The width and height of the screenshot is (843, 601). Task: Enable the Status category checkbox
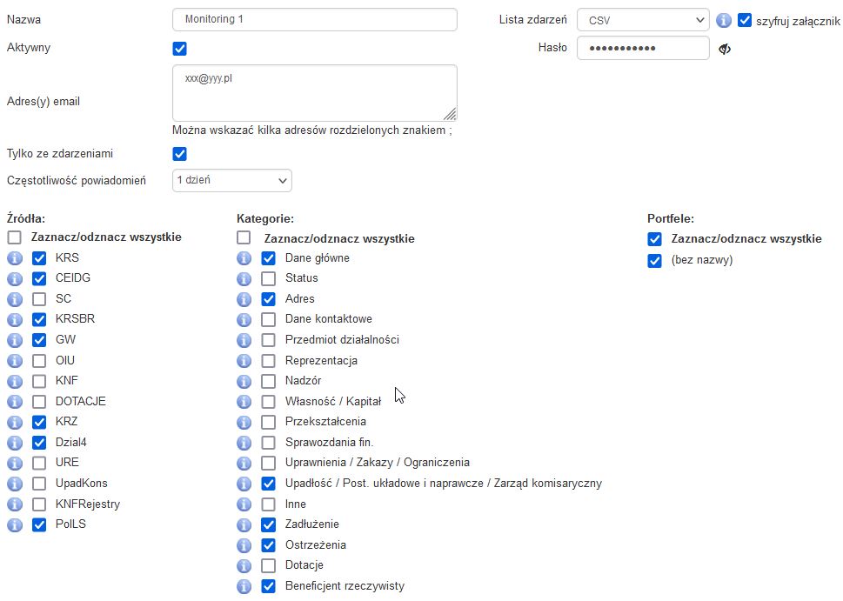pyautogui.click(x=269, y=278)
